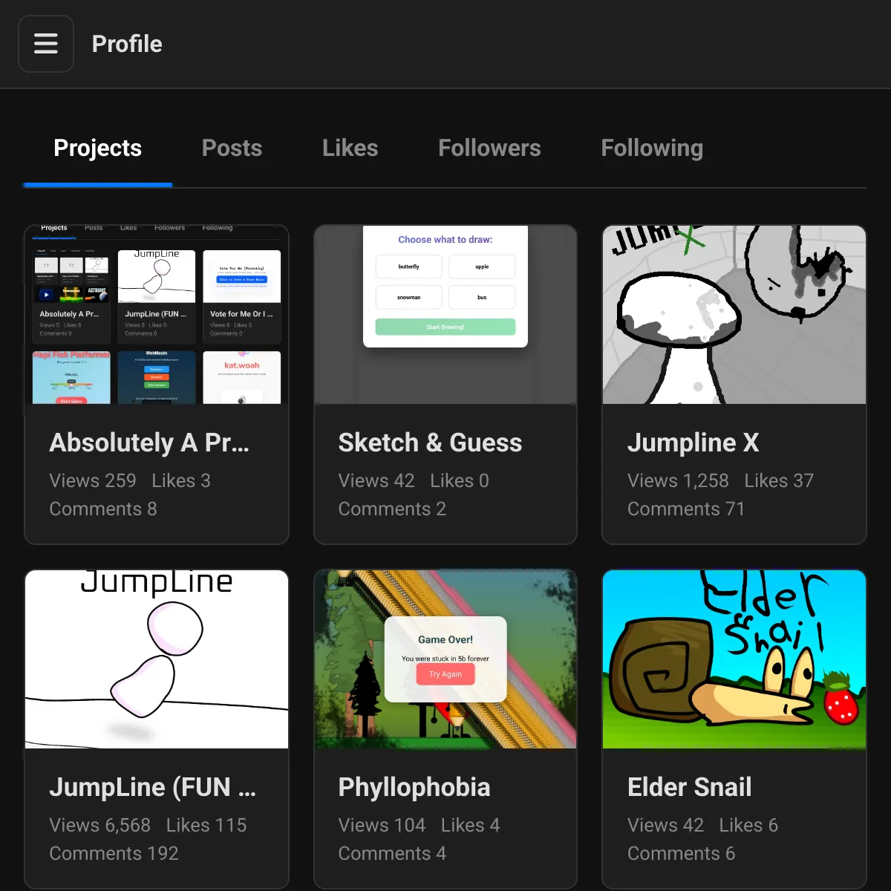Open Absolutely A Pr... project thumbnail
This screenshot has width=891, height=891.
tap(157, 315)
